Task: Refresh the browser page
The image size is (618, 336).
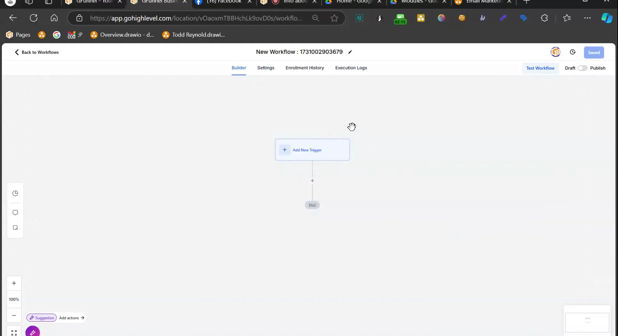Action: click(33, 18)
